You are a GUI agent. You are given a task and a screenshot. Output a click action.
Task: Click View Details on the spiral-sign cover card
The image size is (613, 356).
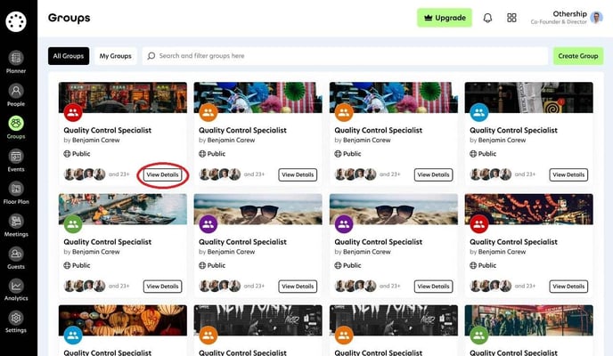568,174
